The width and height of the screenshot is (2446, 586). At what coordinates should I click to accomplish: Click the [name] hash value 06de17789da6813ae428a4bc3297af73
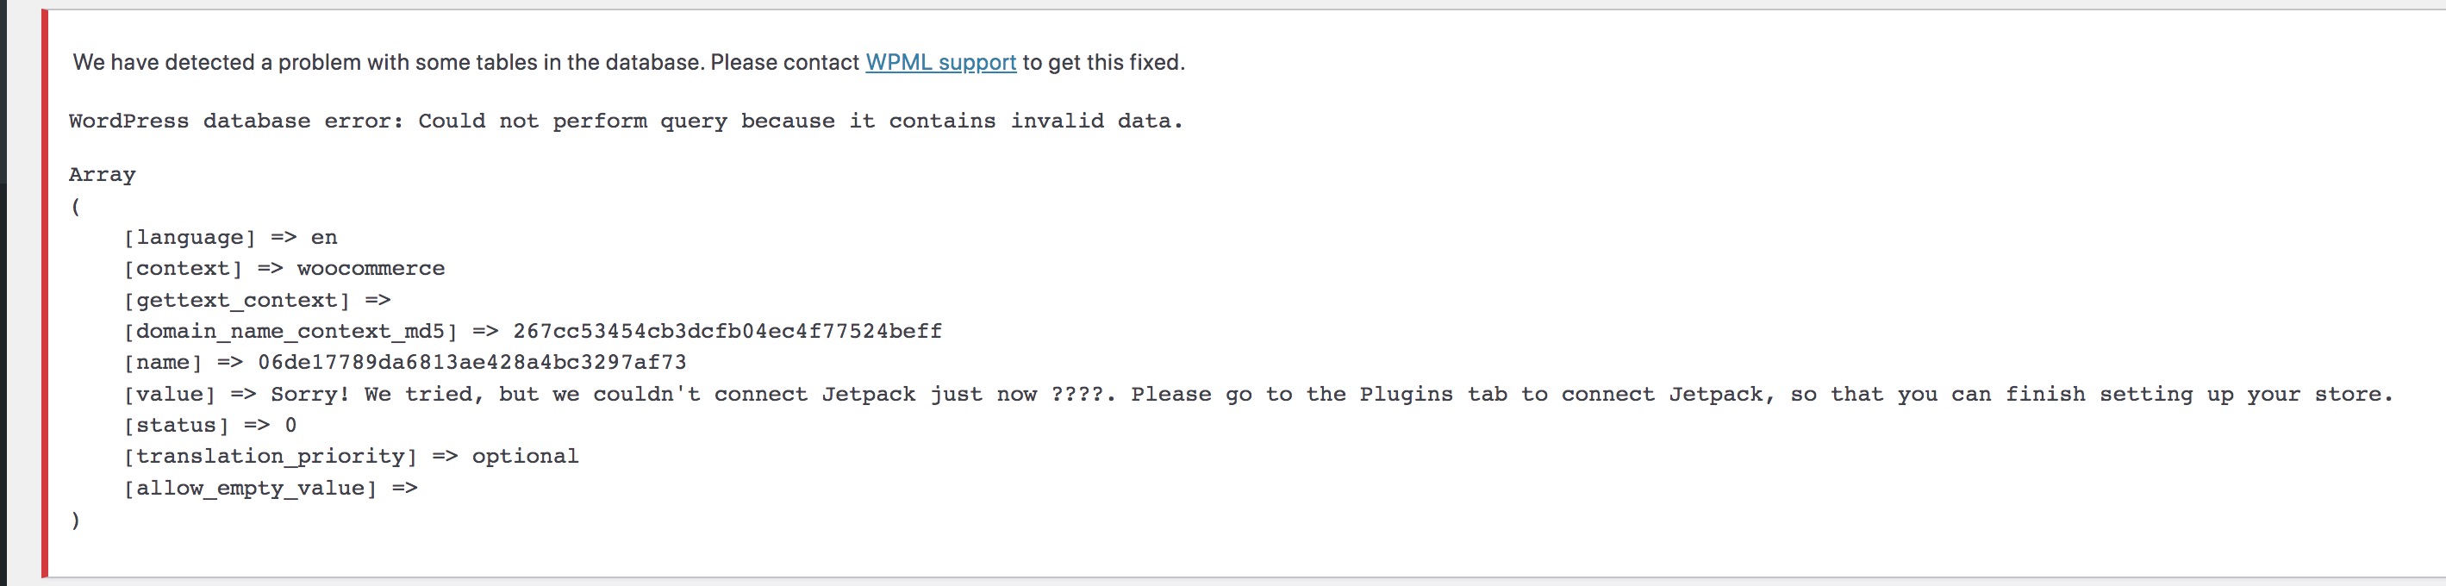click(x=472, y=363)
